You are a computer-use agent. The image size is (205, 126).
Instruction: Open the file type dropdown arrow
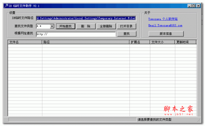coord(52,26)
